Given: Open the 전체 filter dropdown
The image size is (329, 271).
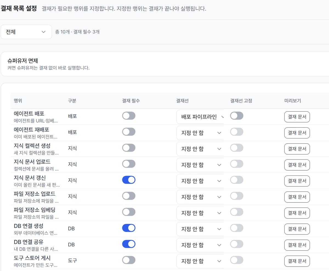Looking at the screenshot, I should click(26, 32).
